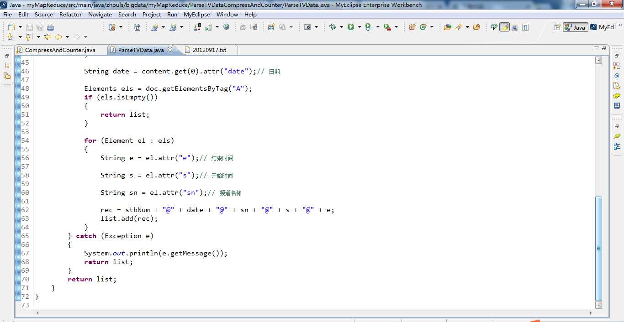The height and width of the screenshot is (322, 624).
Task: Toggle Show Whitespace Characters pilcrow icon
Action: tap(525, 27)
